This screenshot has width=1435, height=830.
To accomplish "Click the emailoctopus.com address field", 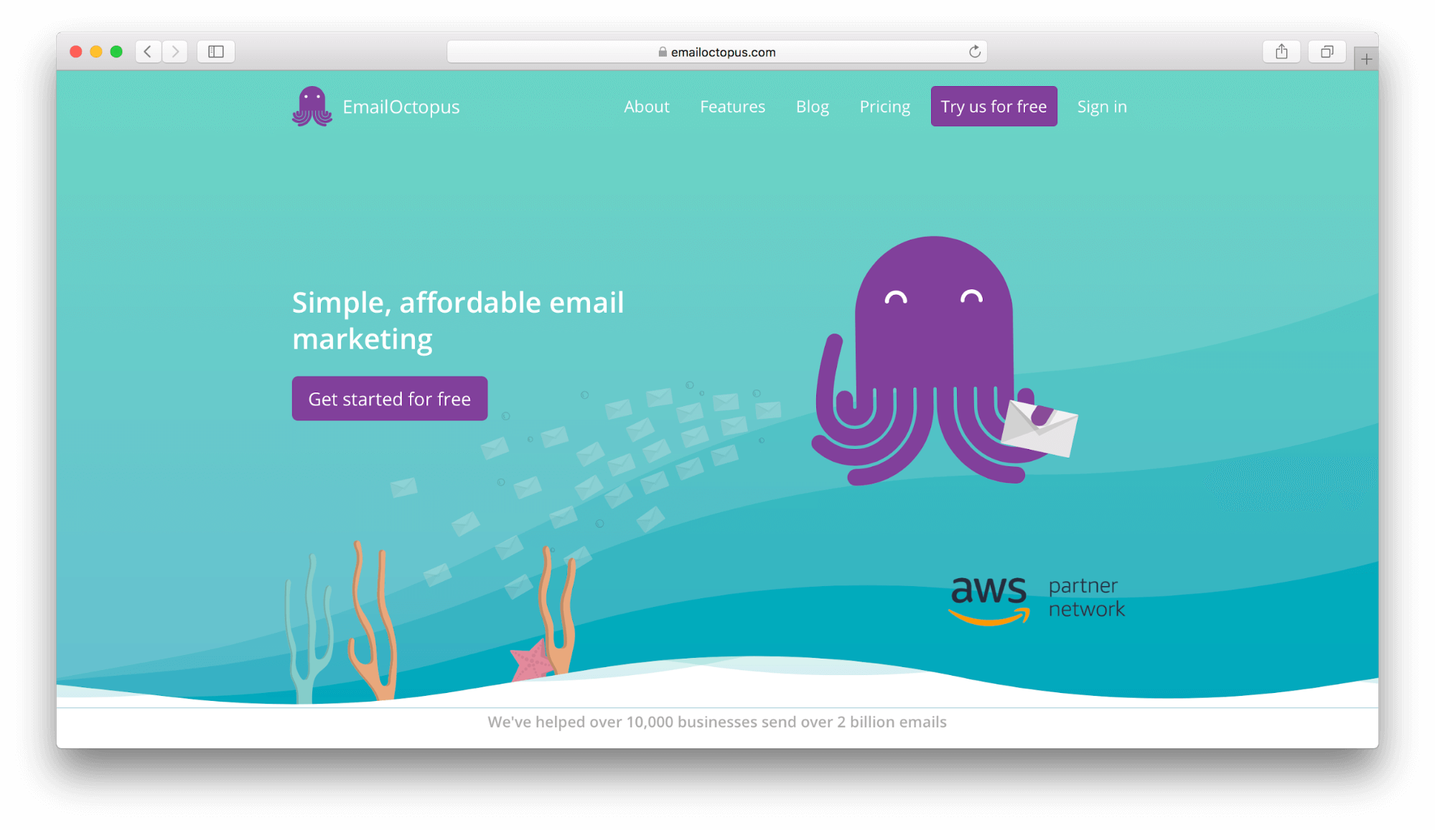I will [717, 52].
